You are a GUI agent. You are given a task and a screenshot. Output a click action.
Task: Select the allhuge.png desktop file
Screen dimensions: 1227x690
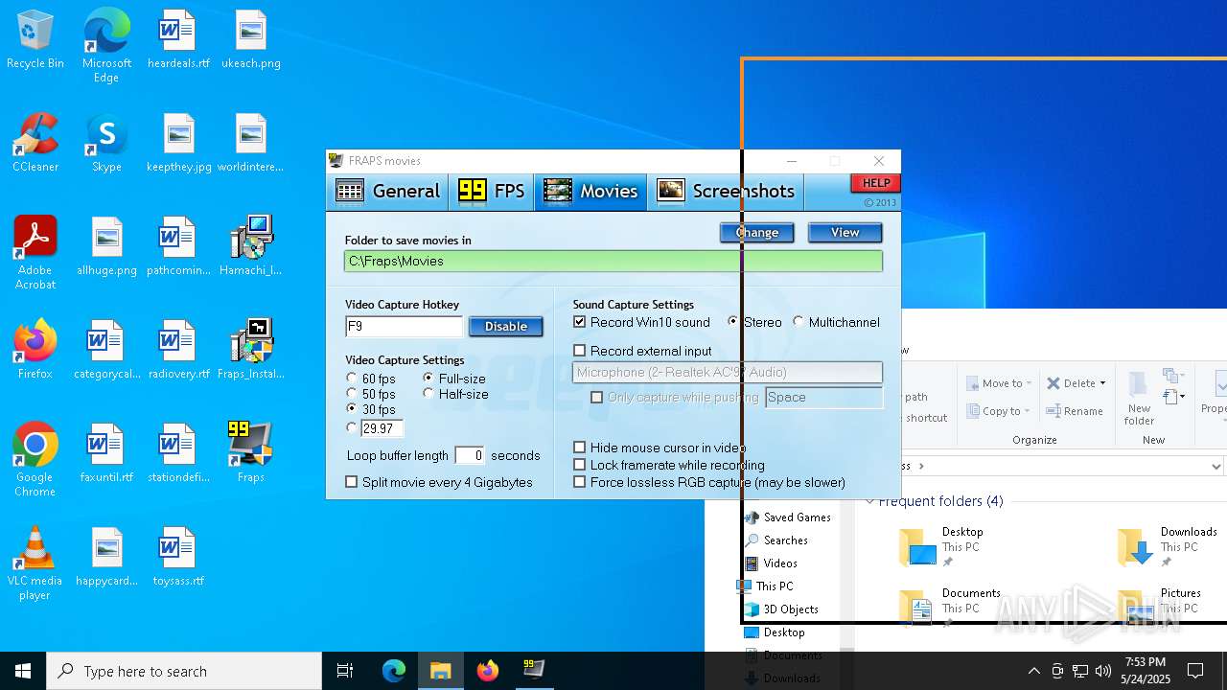click(106, 247)
